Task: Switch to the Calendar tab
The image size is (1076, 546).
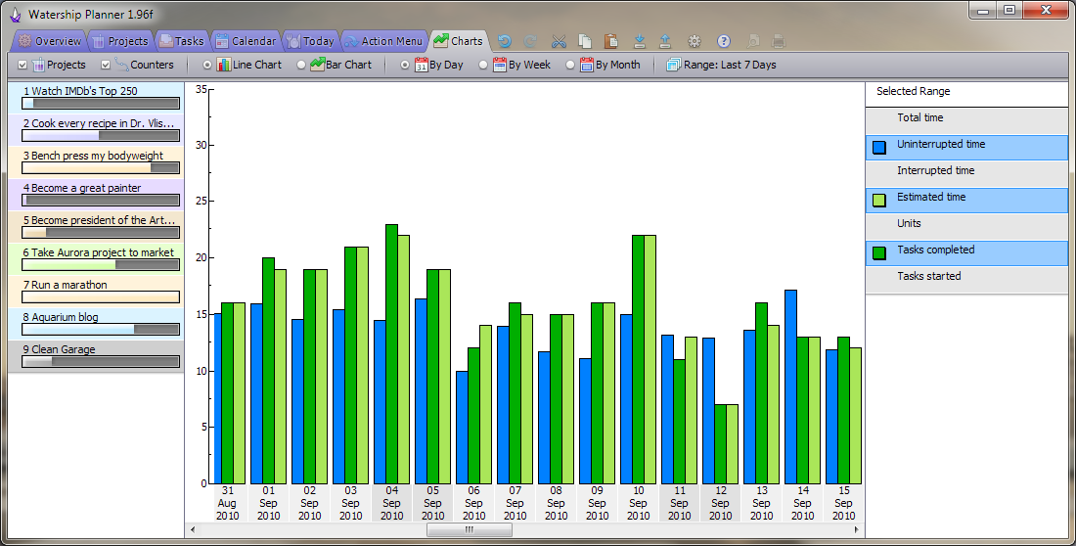Action: (x=245, y=41)
